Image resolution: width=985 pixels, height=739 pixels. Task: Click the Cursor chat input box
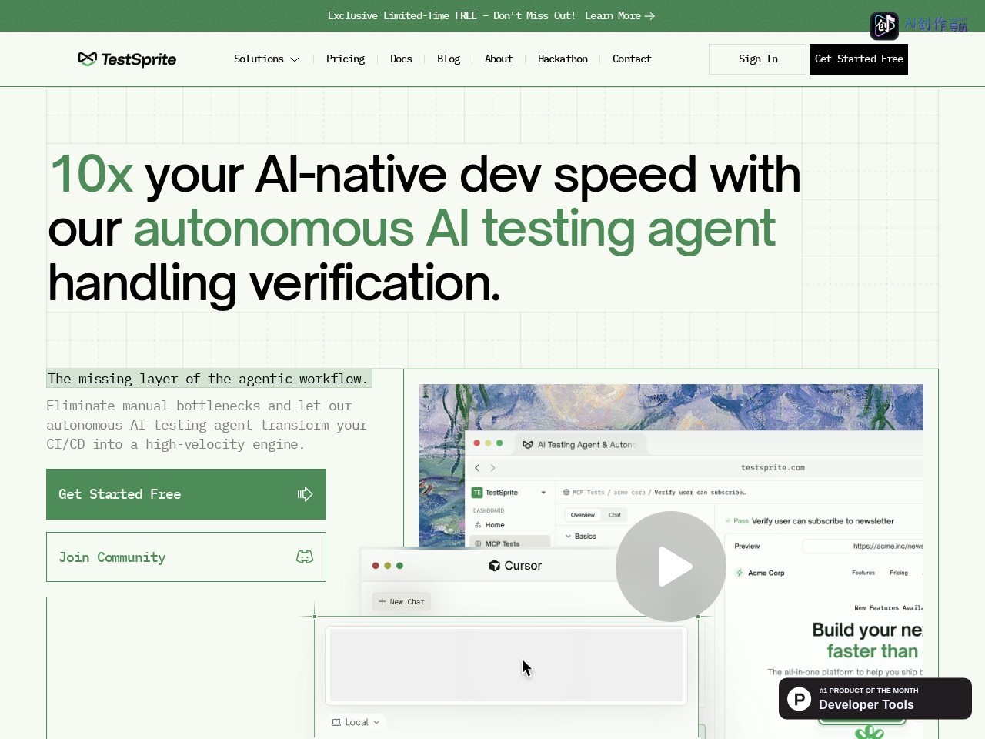pos(506,665)
